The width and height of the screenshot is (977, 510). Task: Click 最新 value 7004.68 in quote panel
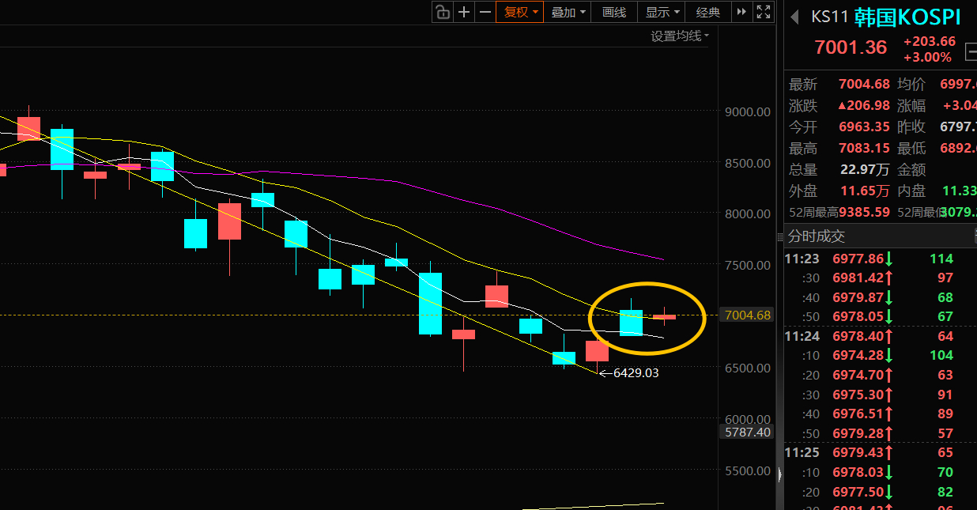tap(863, 85)
